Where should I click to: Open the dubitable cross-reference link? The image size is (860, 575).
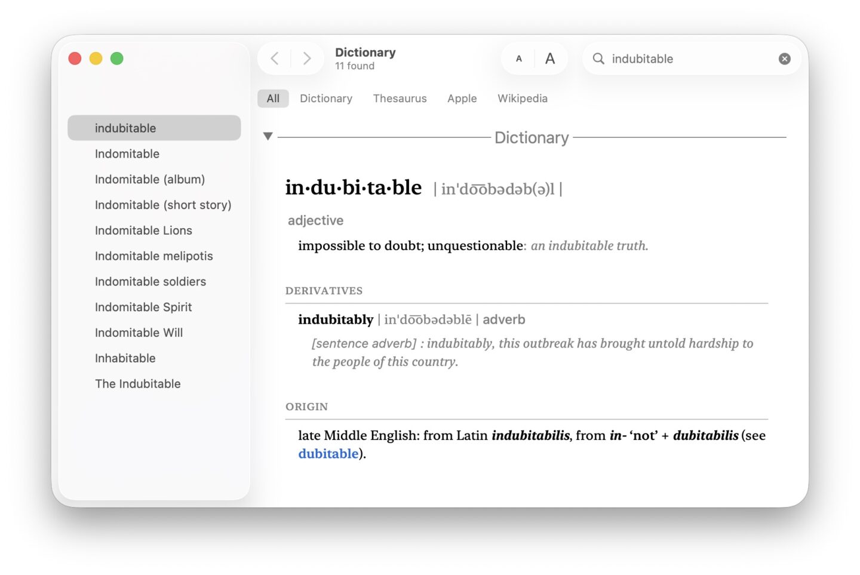(328, 453)
